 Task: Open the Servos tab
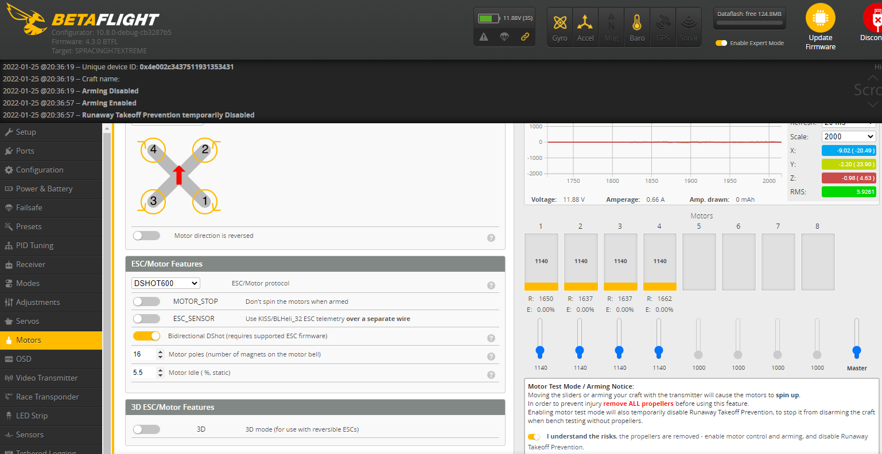[x=51, y=321]
